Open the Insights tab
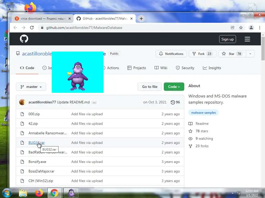Viewport: 265px width, 198px height. pyautogui.click(x=212, y=68)
